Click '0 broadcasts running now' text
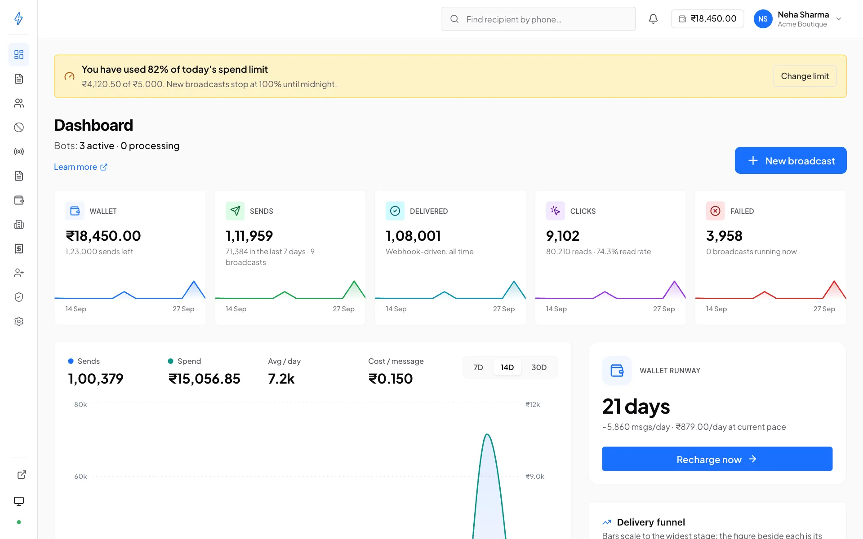The image size is (863, 539). [x=751, y=252]
